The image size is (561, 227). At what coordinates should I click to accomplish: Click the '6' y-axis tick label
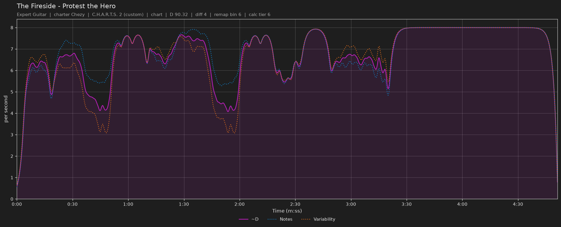click(x=12, y=71)
